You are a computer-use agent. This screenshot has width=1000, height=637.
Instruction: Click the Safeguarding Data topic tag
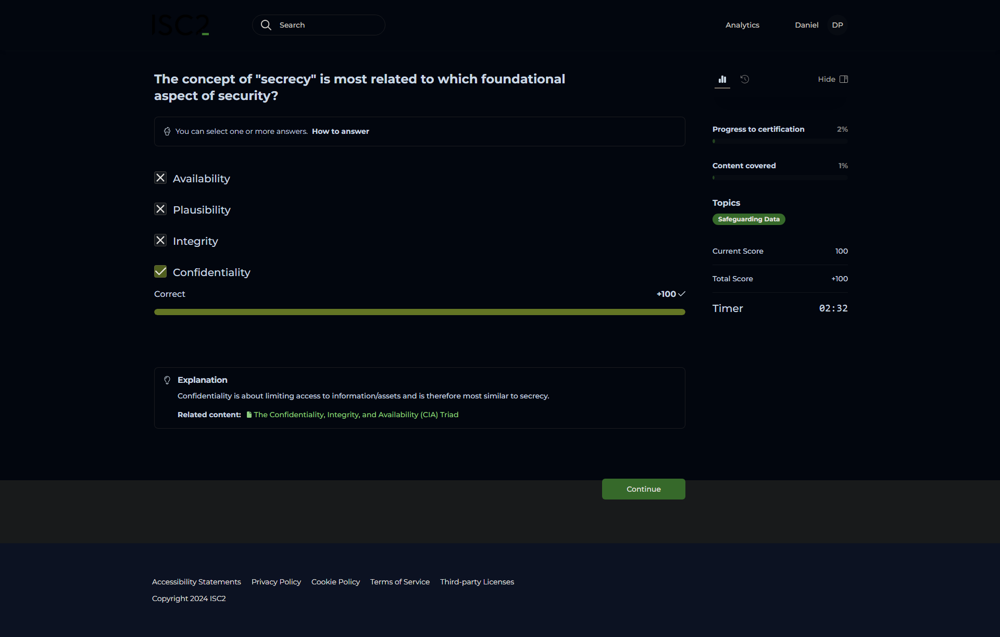tap(748, 219)
